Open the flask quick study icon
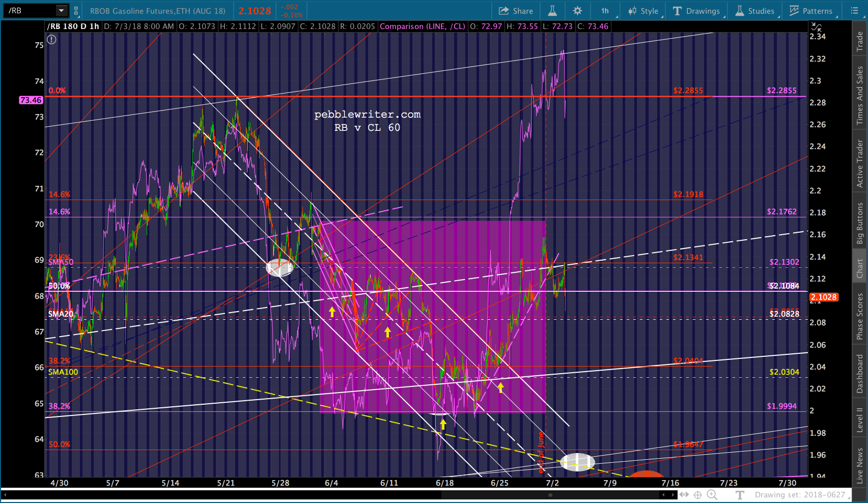 pos(552,11)
